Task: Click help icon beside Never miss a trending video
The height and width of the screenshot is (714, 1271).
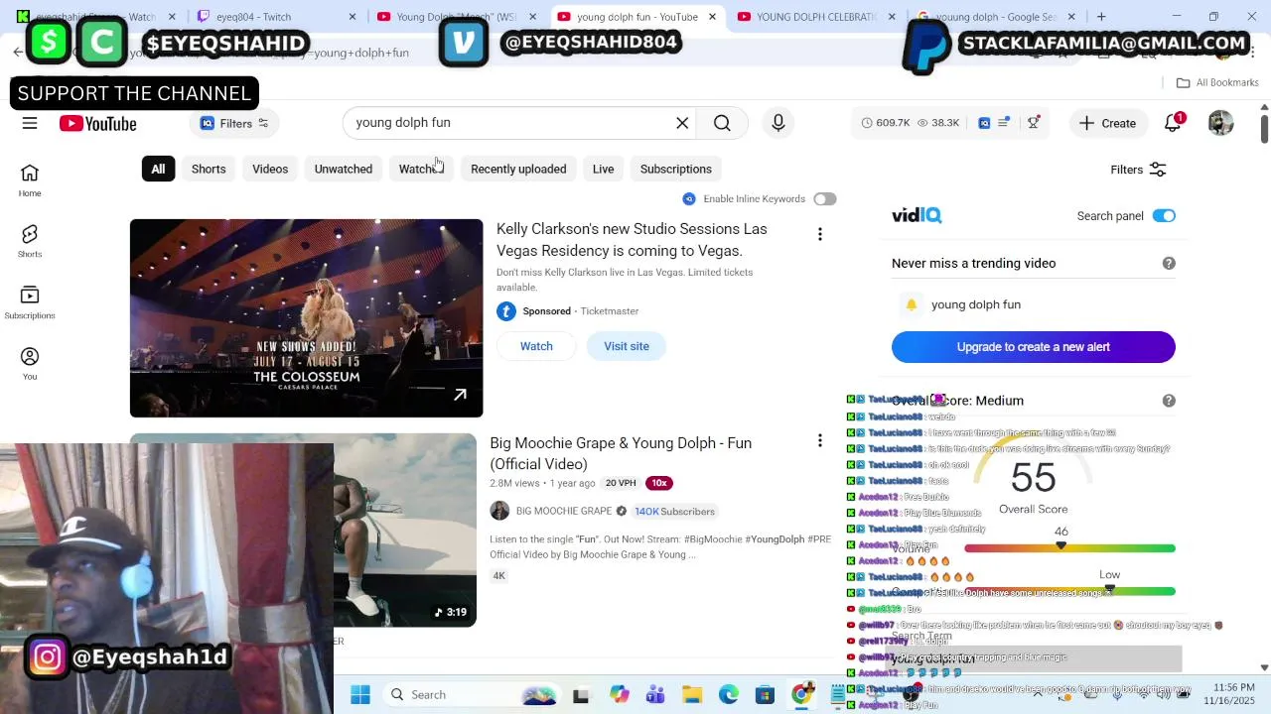Action: 1169,263
